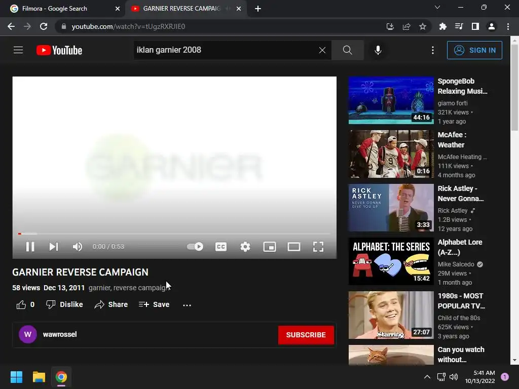Screen dimensions: 519x389
Task: Like the video with thumbs up
Action: coord(25,304)
